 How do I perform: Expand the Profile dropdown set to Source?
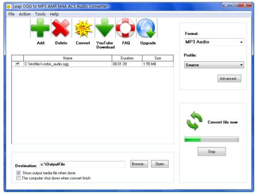[x=214, y=65]
